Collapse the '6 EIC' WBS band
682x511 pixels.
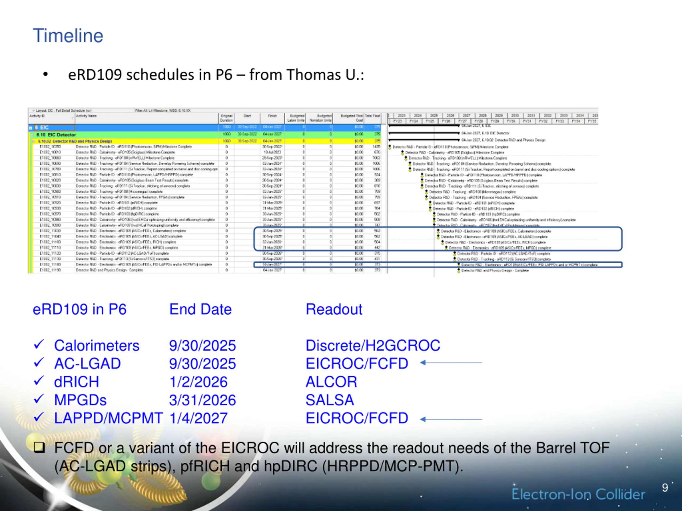coord(31,127)
